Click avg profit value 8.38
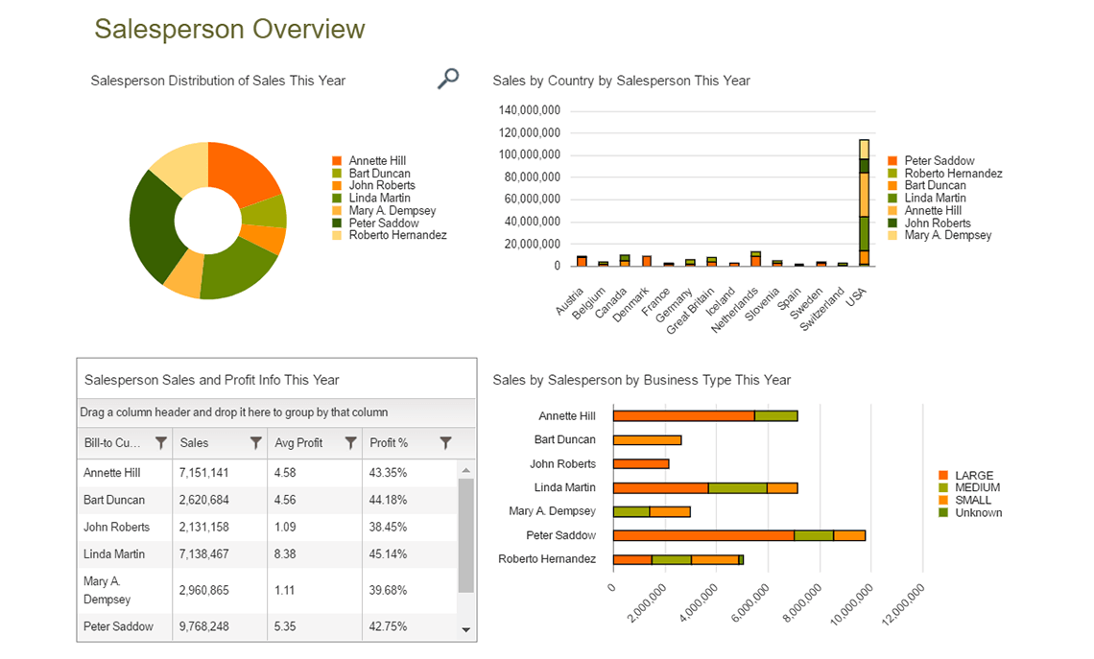 pos(285,554)
